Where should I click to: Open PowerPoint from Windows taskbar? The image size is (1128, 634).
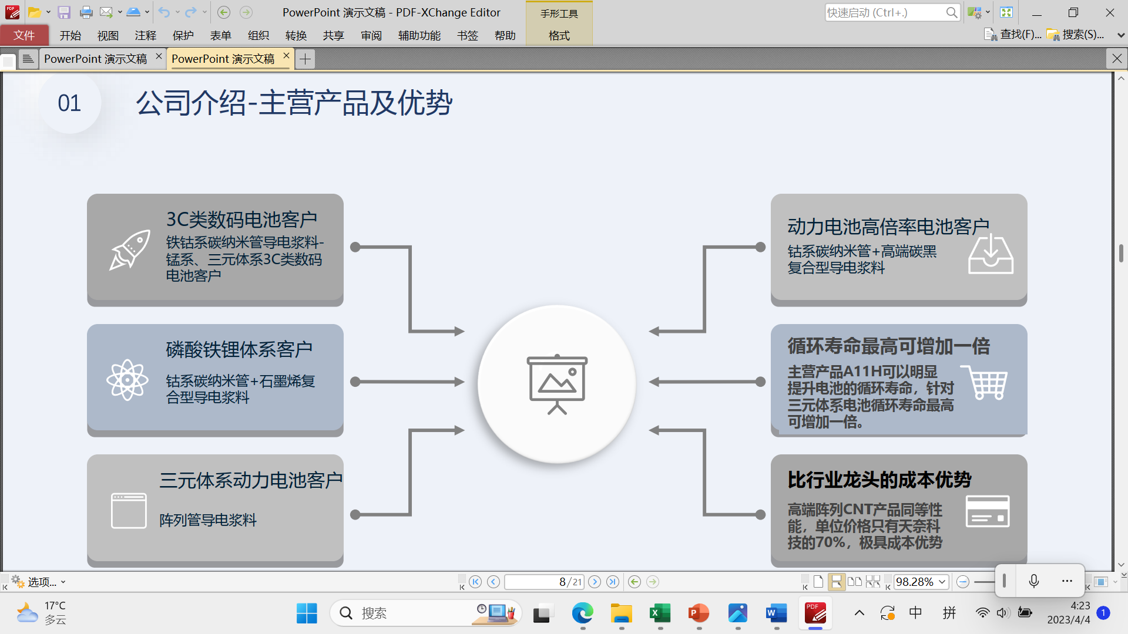point(699,613)
